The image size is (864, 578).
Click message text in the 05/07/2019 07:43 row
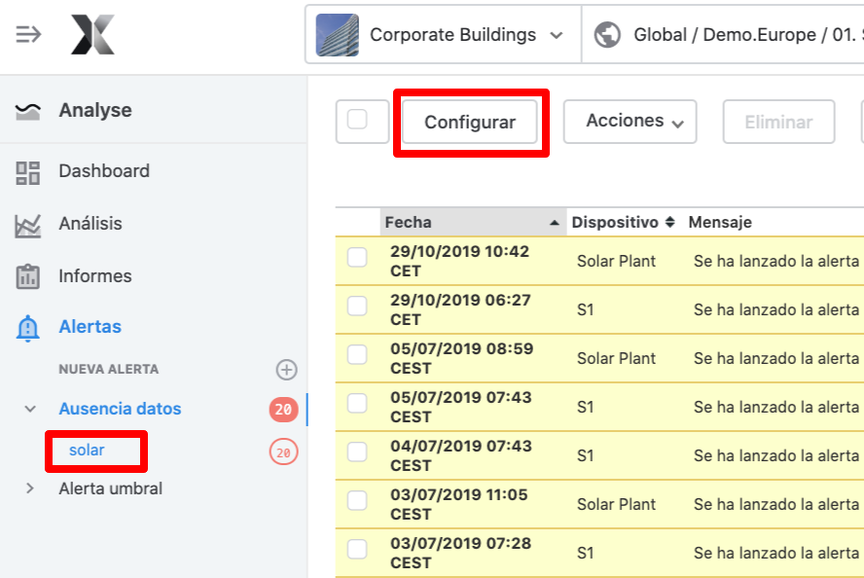[x=776, y=407]
